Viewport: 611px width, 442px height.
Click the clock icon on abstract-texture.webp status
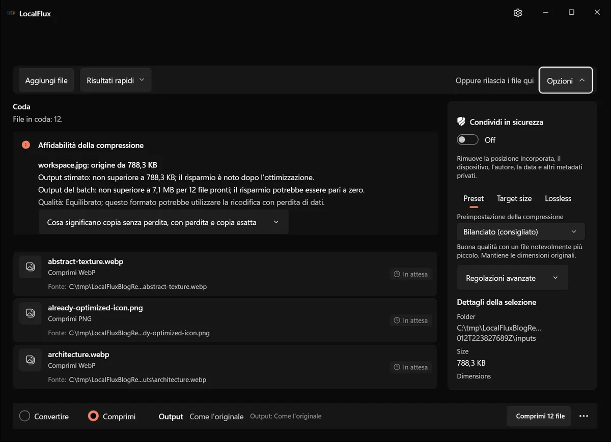[x=397, y=274]
